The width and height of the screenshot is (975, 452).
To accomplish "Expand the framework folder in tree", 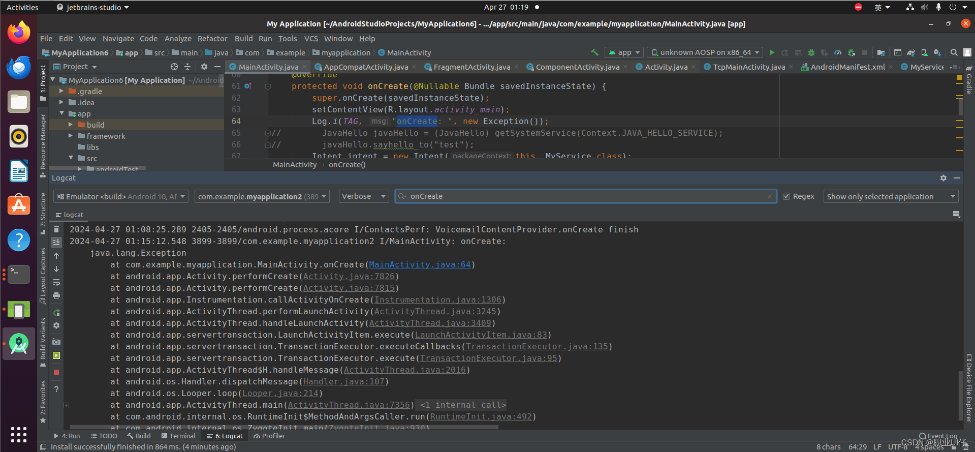I will [x=71, y=136].
